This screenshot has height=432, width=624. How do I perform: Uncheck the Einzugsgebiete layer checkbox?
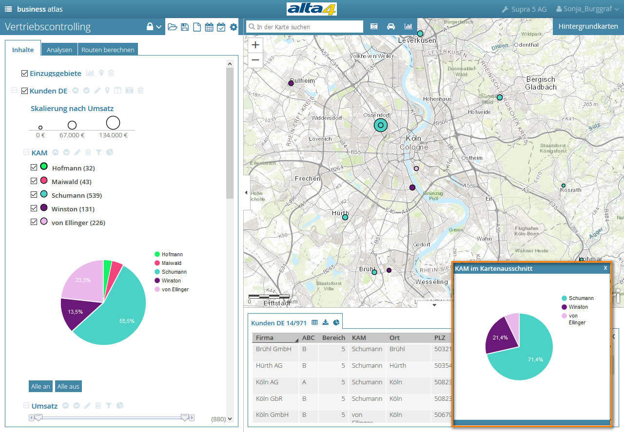tap(25, 73)
